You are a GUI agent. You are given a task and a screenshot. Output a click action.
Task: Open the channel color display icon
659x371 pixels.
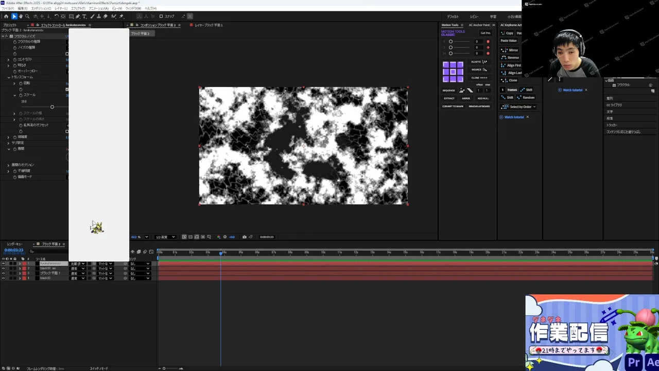tap(219, 237)
